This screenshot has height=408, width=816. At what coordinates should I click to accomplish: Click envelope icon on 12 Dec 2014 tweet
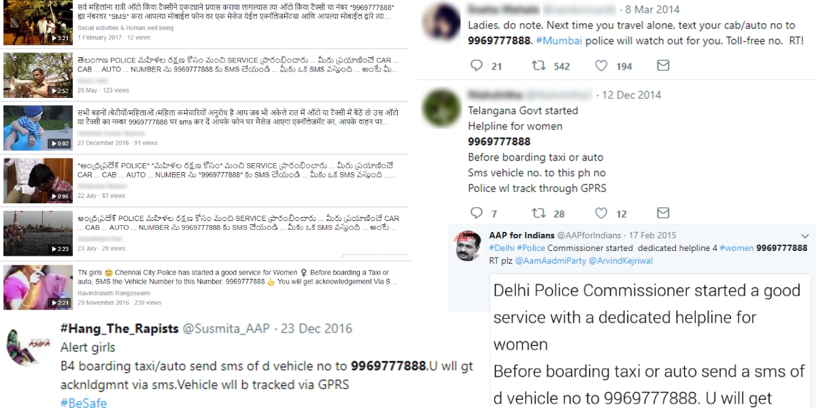click(x=663, y=213)
